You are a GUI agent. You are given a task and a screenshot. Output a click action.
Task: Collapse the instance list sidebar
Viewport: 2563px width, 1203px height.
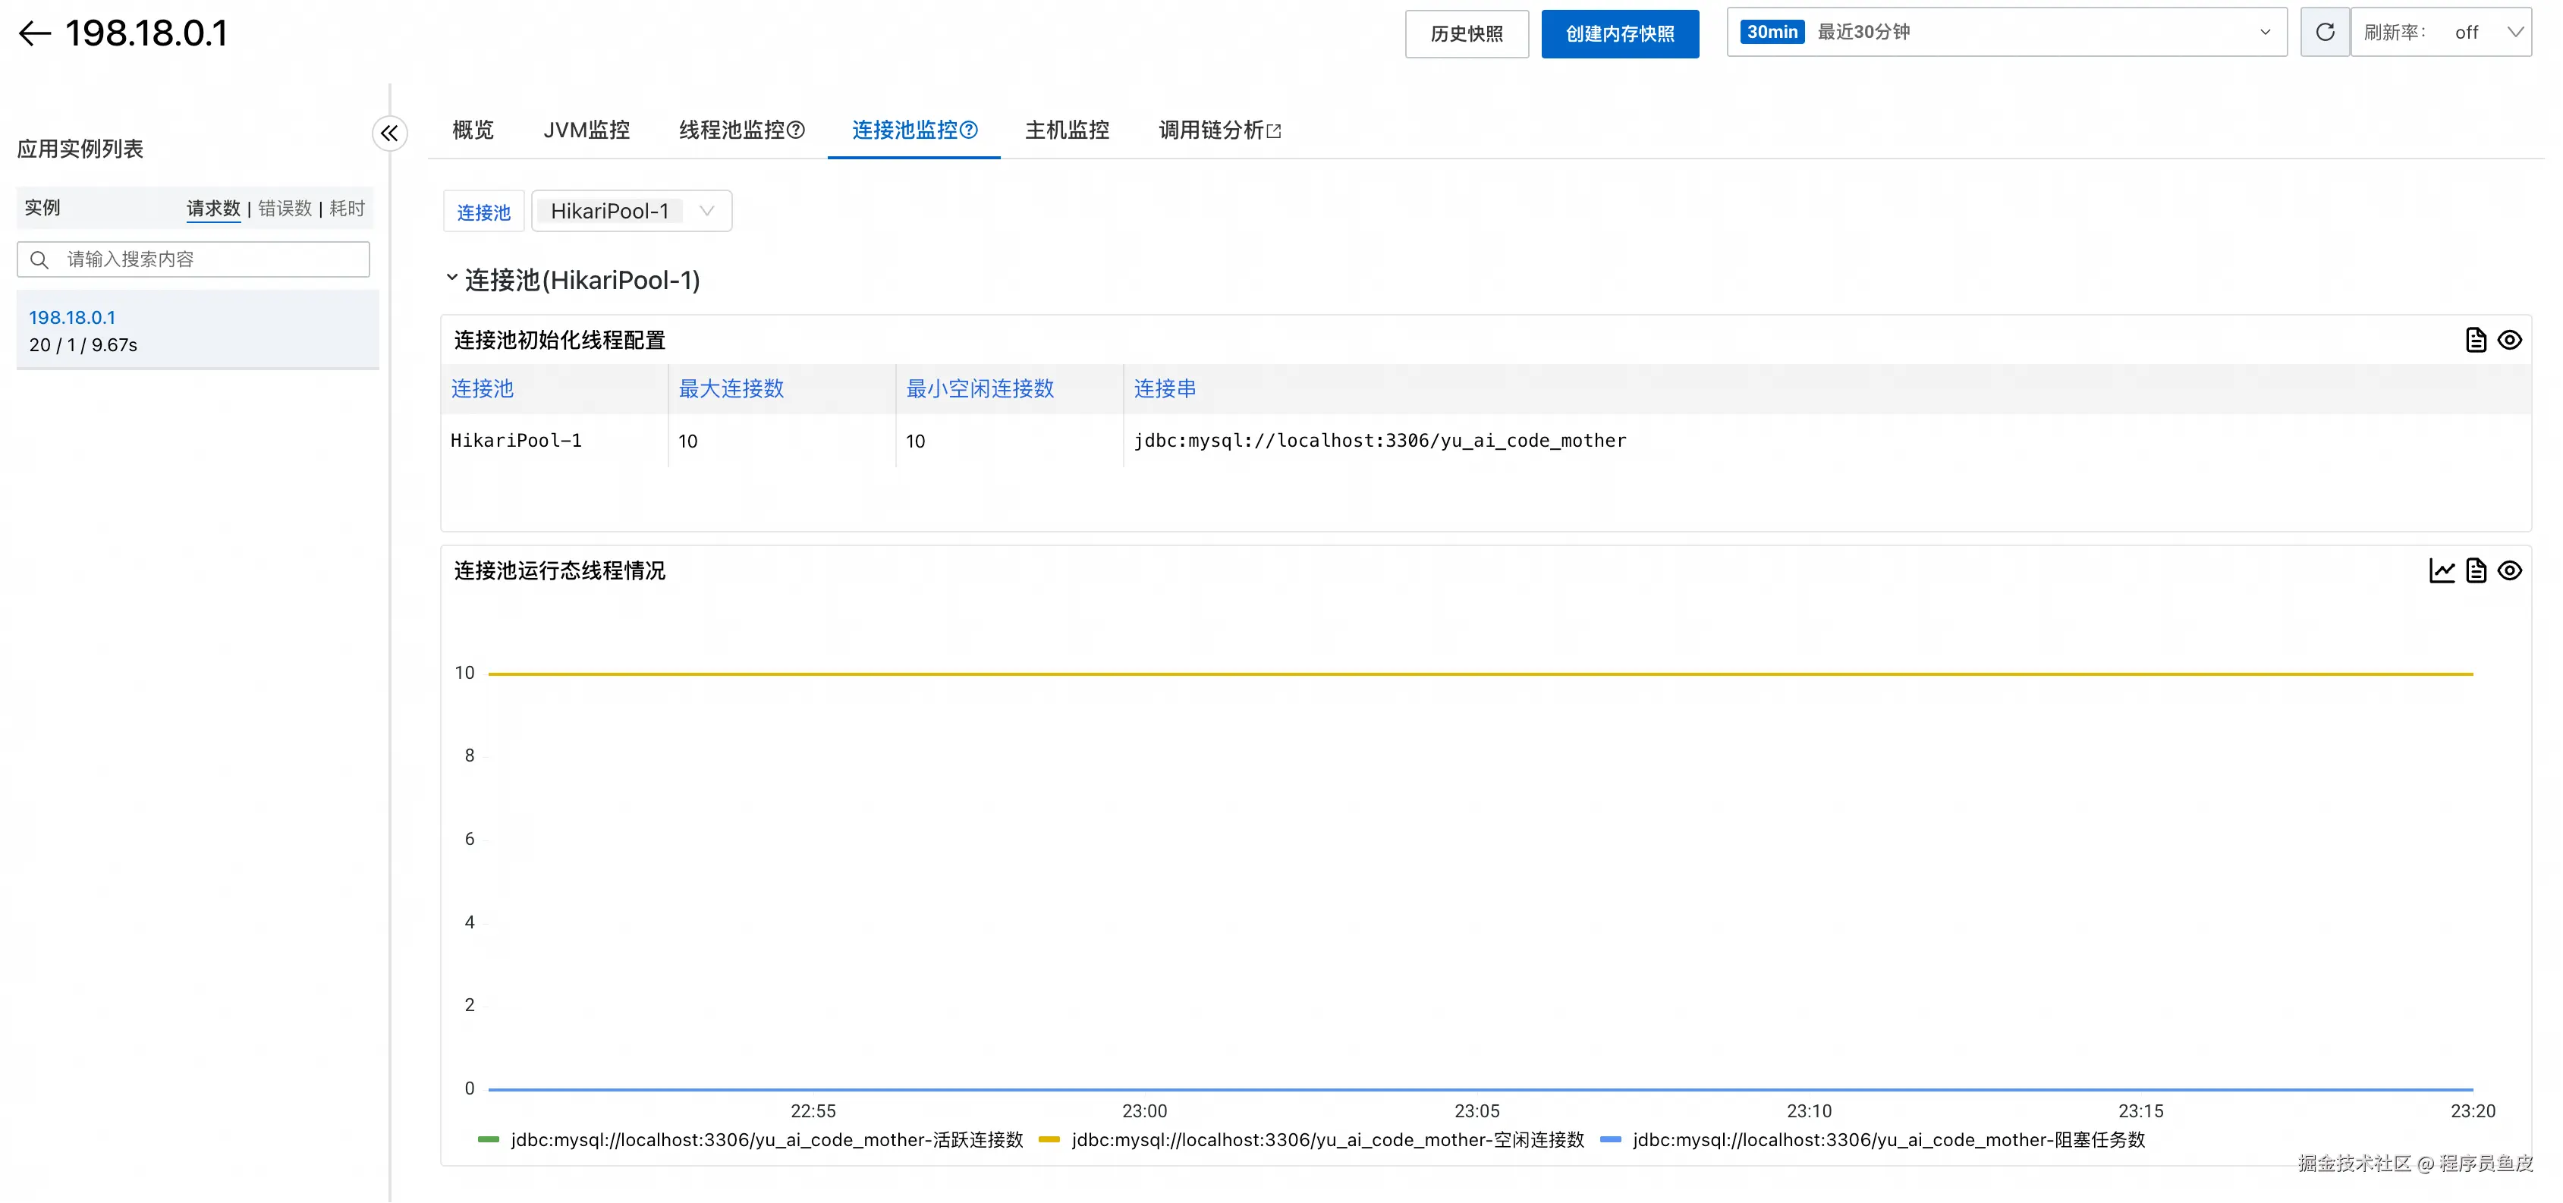[x=389, y=133]
